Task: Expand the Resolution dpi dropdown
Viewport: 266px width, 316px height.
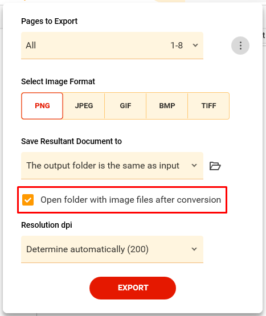Action: pyautogui.click(x=112, y=249)
